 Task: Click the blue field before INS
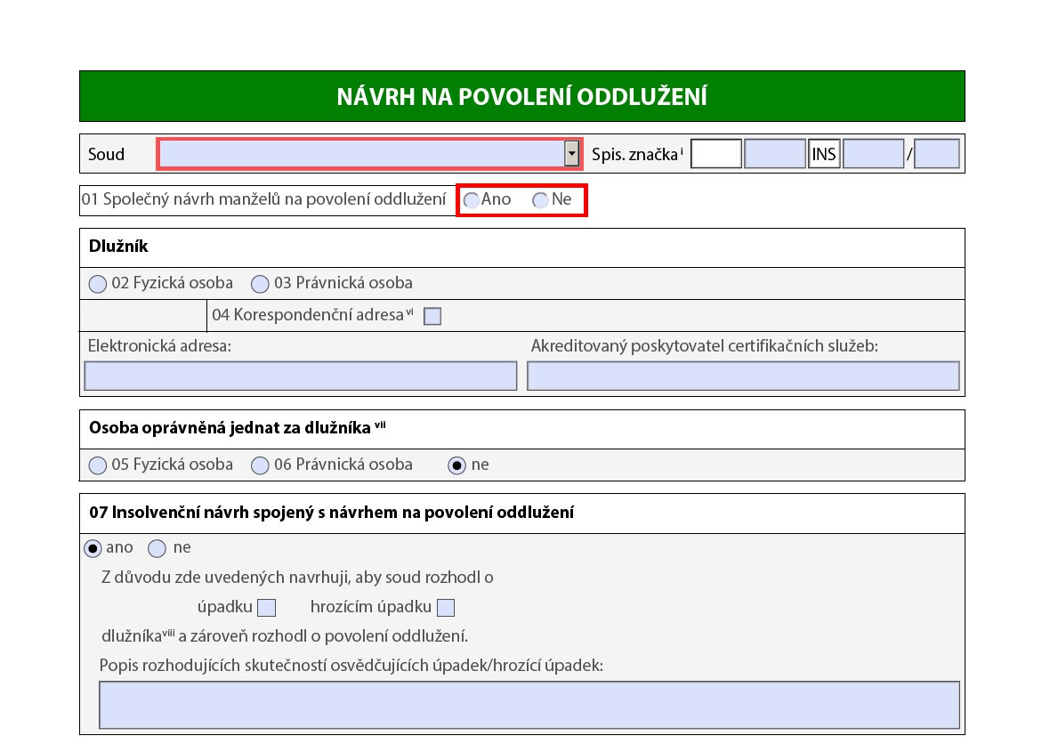tap(774, 154)
